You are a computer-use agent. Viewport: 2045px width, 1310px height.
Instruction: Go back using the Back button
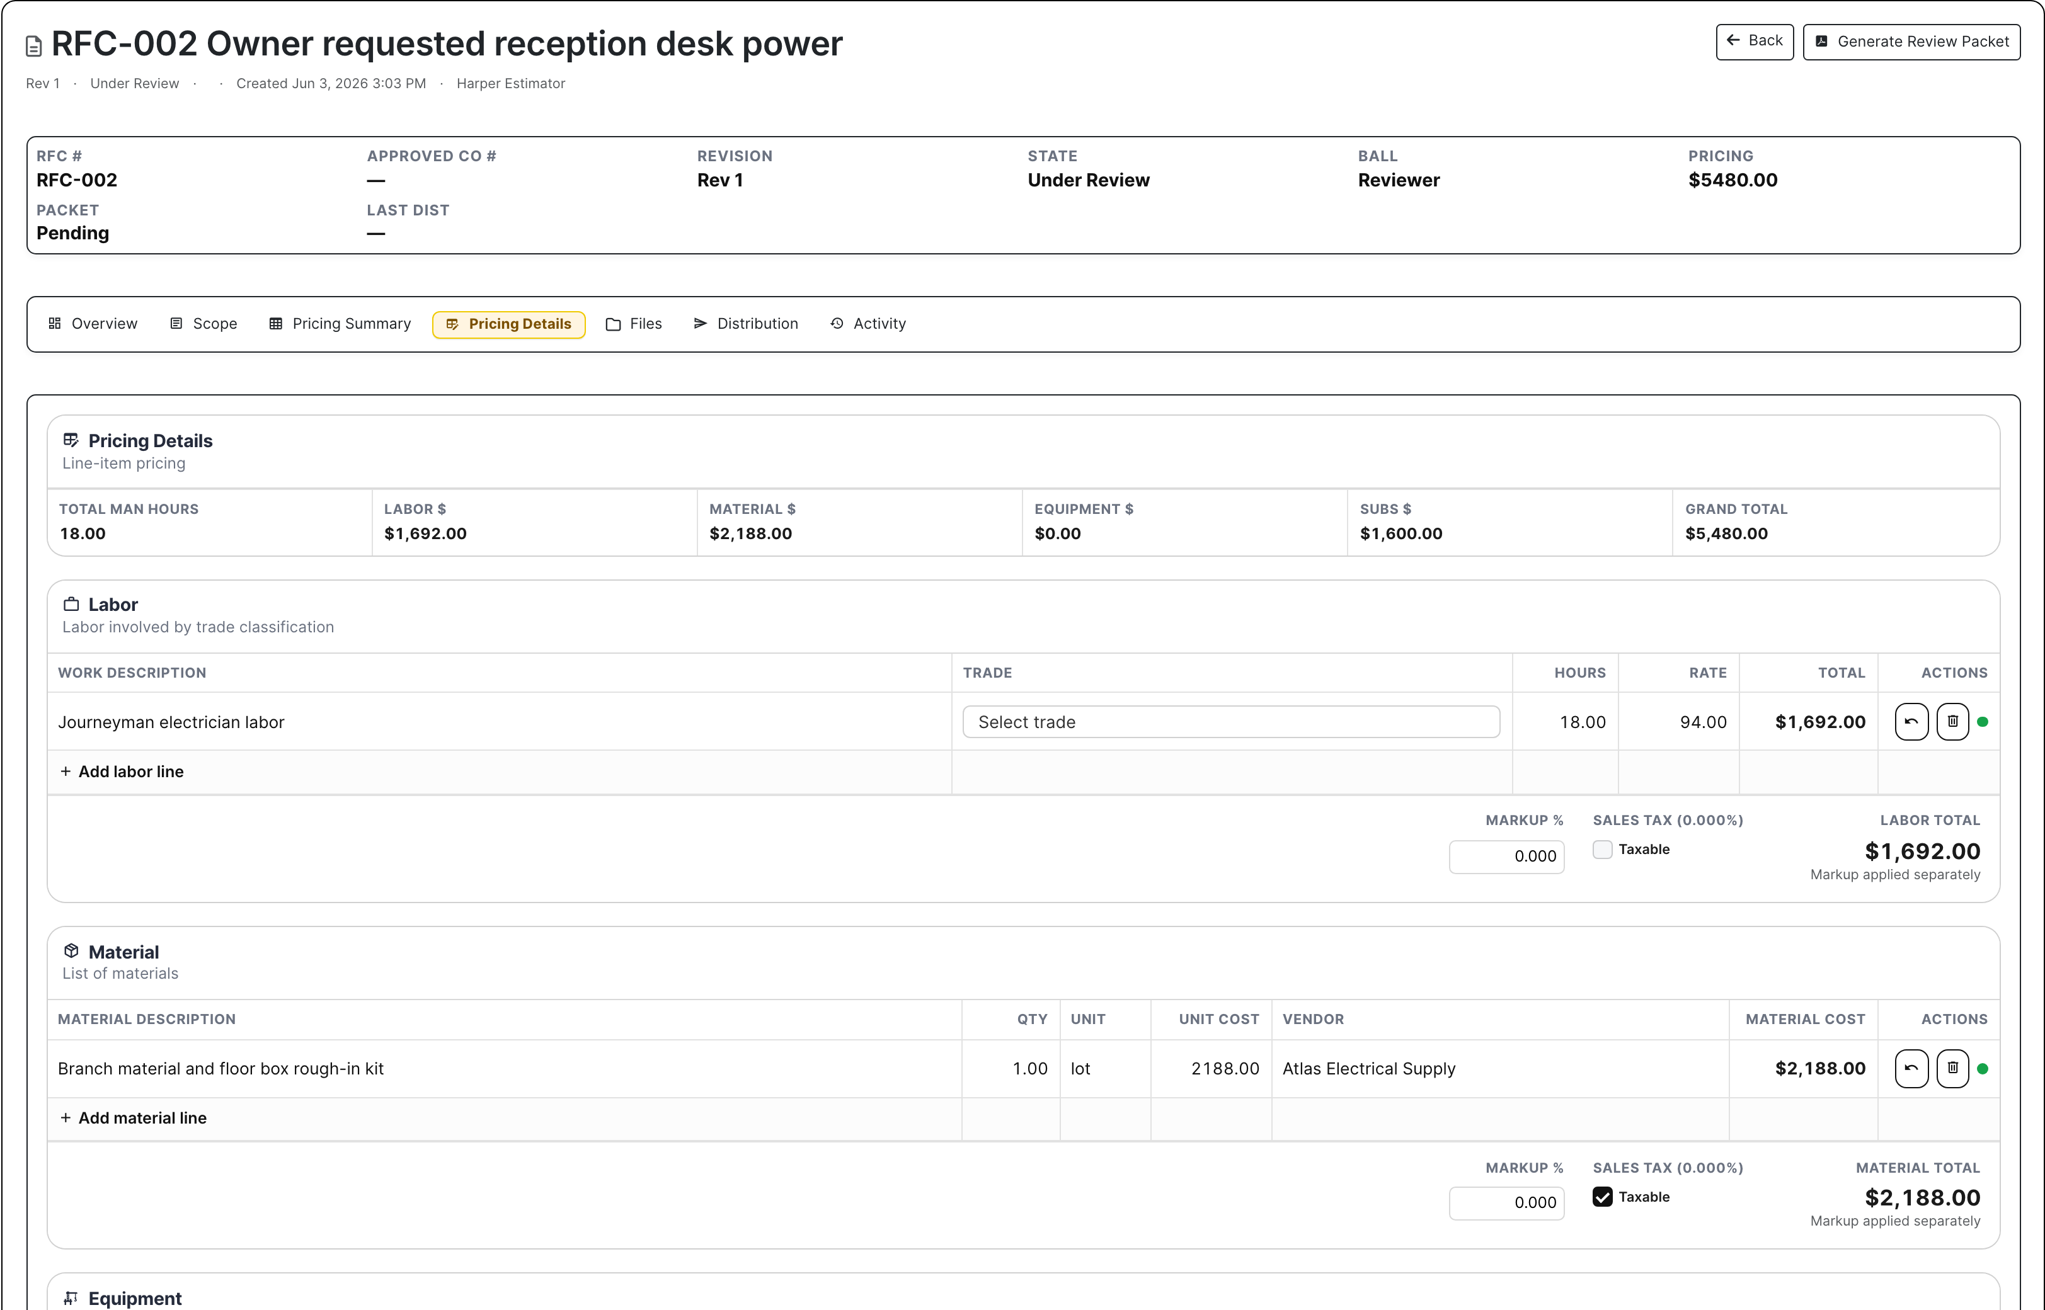pos(1754,42)
